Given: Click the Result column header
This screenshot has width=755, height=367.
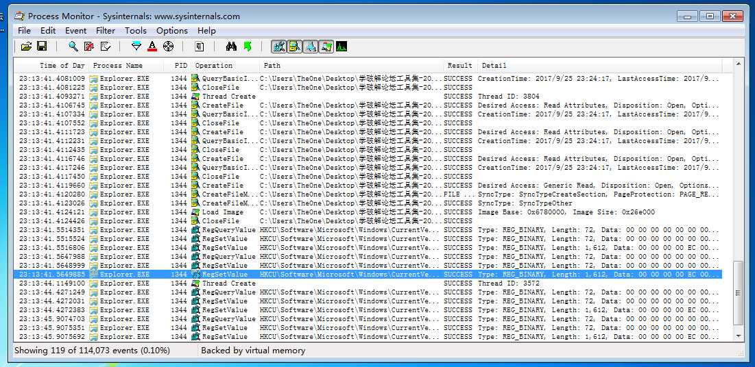Looking at the screenshot, I should 460,66.
